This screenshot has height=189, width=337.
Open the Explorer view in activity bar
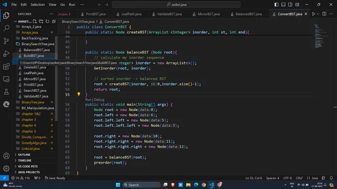pos(6,15)
